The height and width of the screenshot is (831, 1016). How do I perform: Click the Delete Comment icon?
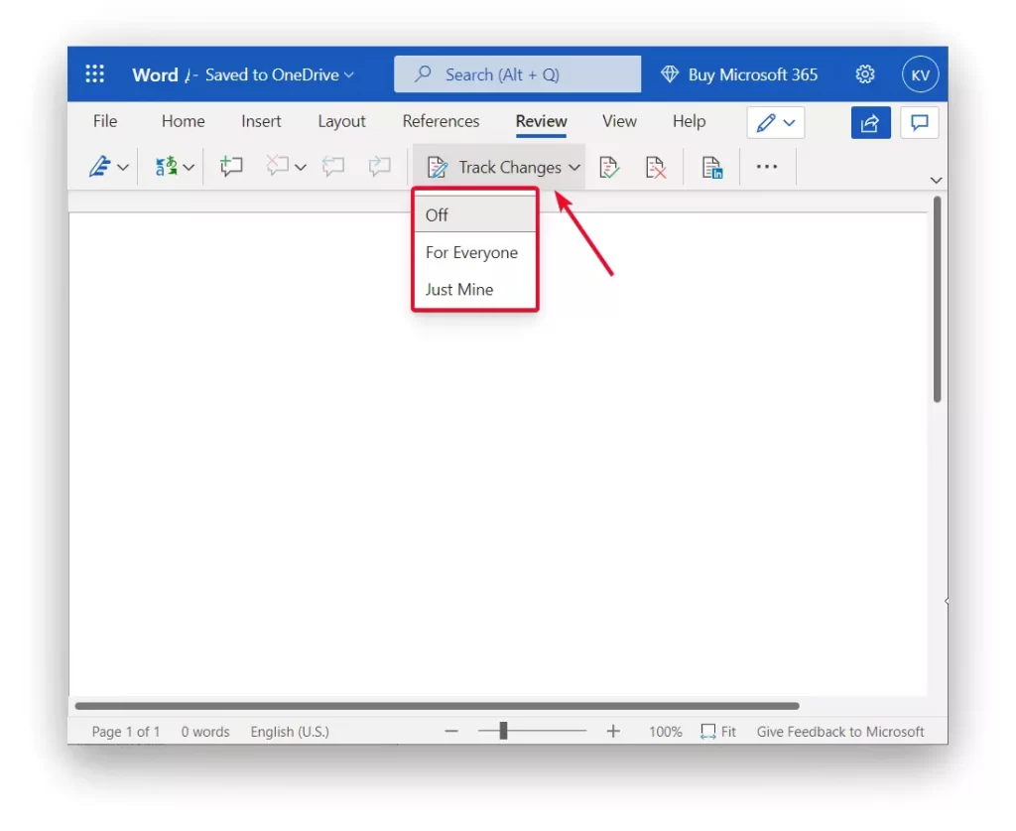click(x=277, y=166)
